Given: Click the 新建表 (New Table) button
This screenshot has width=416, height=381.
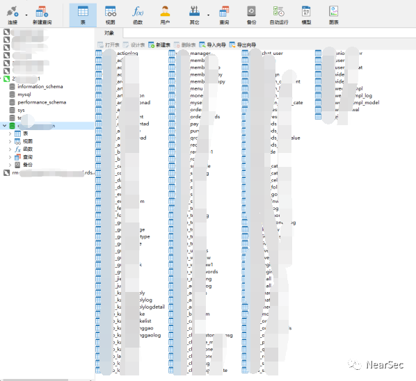Looking at the screenshot, I should point(159,44).
